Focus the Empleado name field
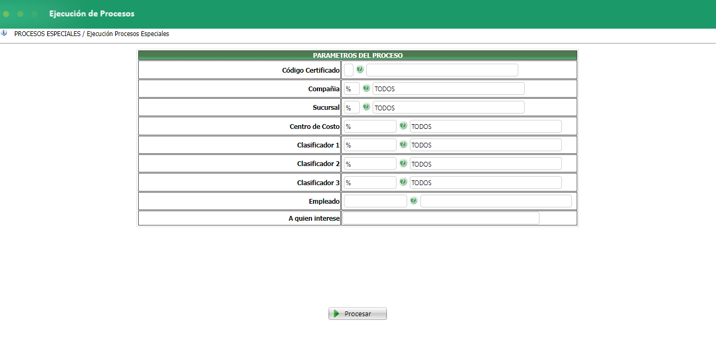 tap(496, 201)
